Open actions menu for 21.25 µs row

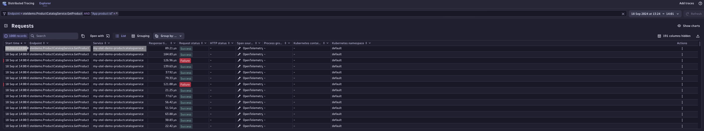pyautogui.click(x=682, y=90)
